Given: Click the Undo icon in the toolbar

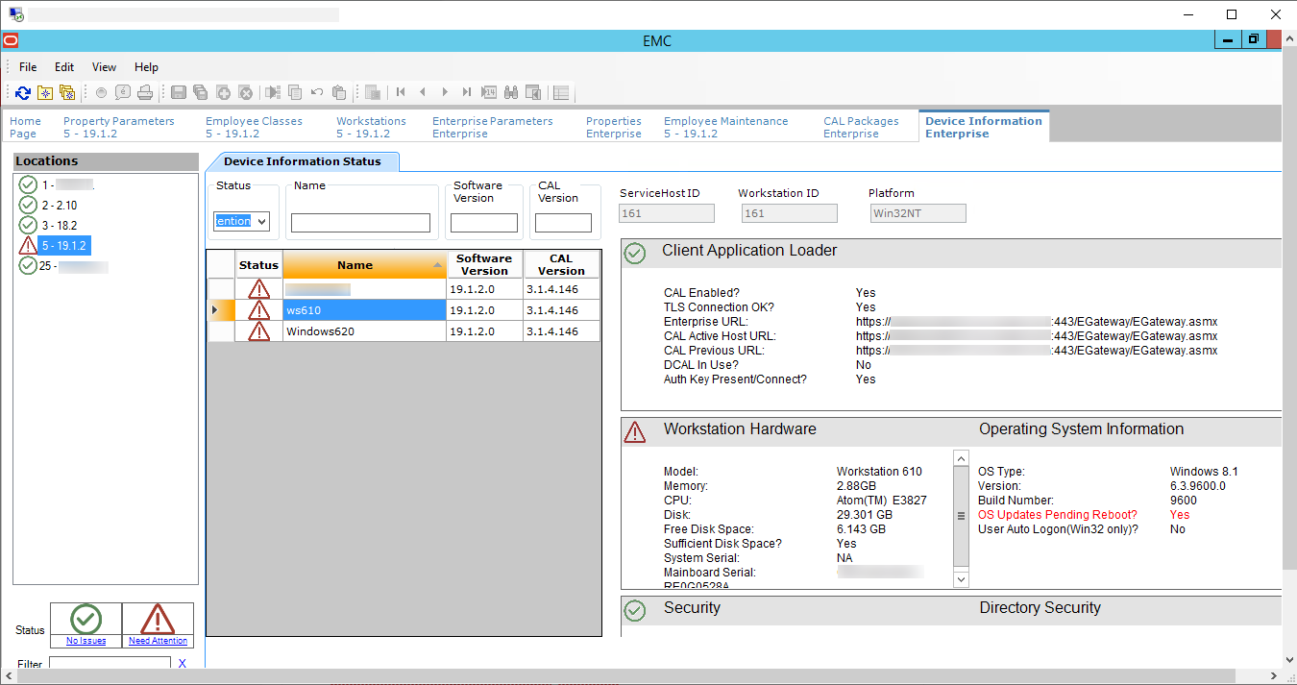Looking at the screenshot, I should coord(317,92).
